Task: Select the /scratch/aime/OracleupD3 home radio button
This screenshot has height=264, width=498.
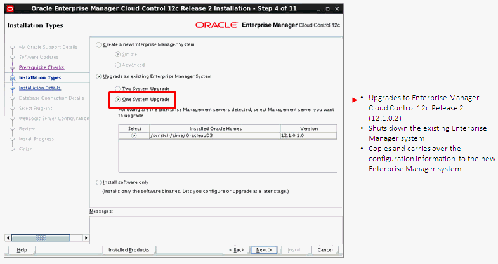Action: [134, 136]
